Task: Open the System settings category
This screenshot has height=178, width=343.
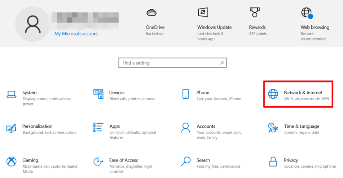Action: click(29, 93)
